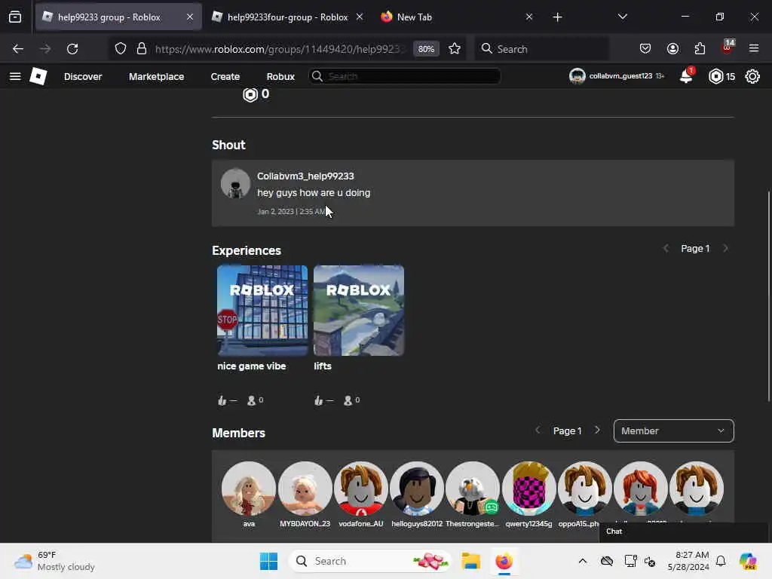Open the tracking protection shield icon
The width and height of the screenshot is (772, 579).
(x=121, y=49)
